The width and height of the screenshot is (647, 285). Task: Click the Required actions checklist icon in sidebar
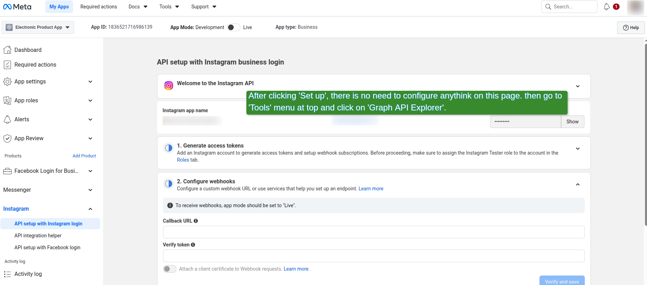click(x=7, y=65)
